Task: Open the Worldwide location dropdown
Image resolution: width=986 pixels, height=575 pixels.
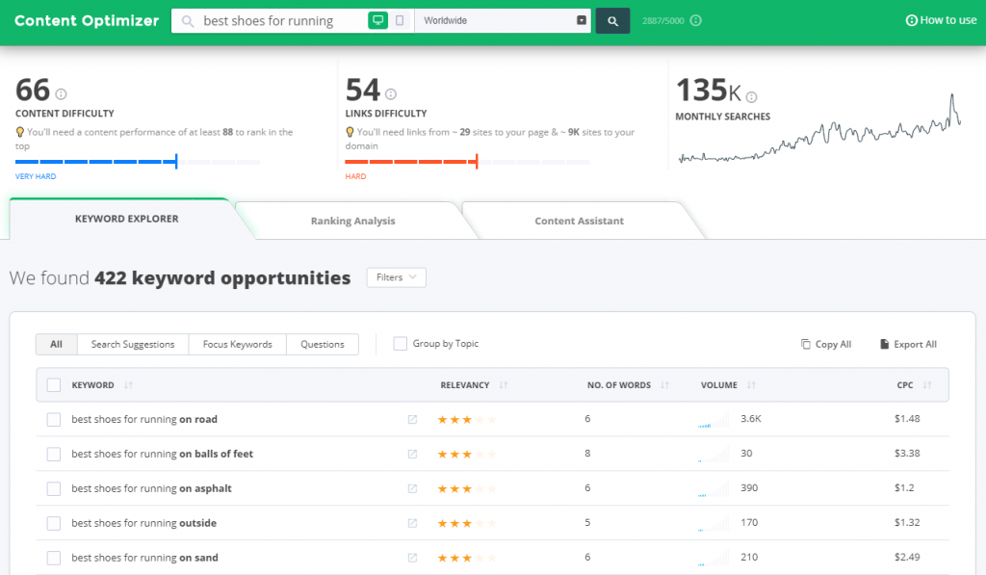Action: 503,21
